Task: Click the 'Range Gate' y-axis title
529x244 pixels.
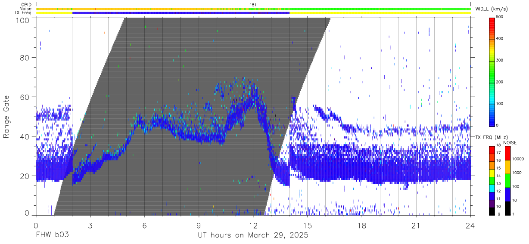Action: pos(6,116)
